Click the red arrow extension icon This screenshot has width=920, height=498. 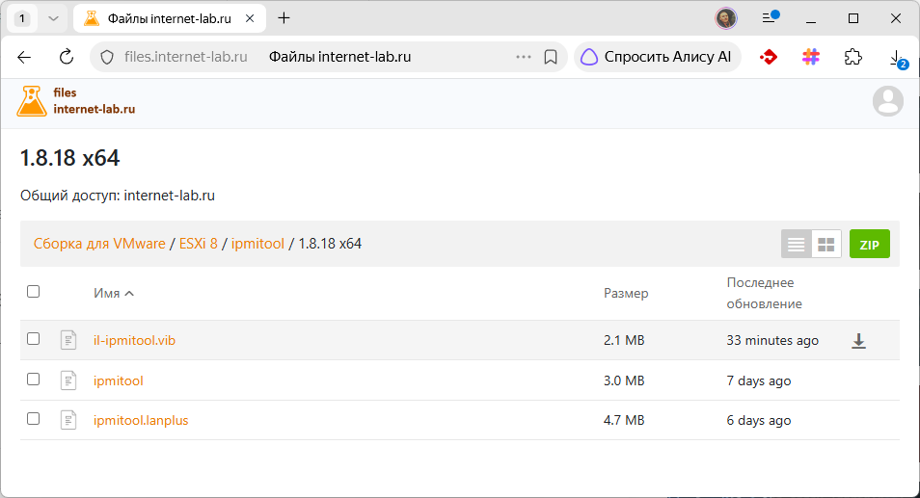coord(769,57)
